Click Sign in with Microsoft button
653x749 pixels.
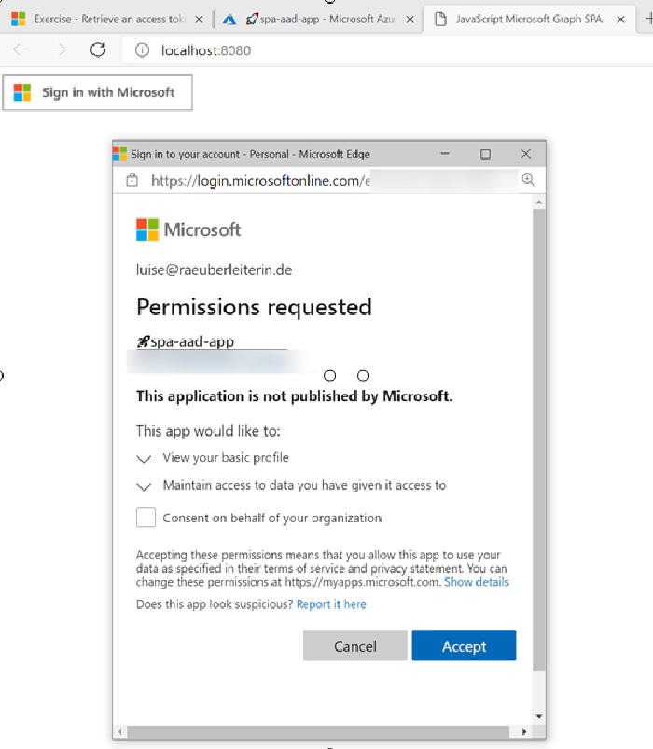point(97,92)
